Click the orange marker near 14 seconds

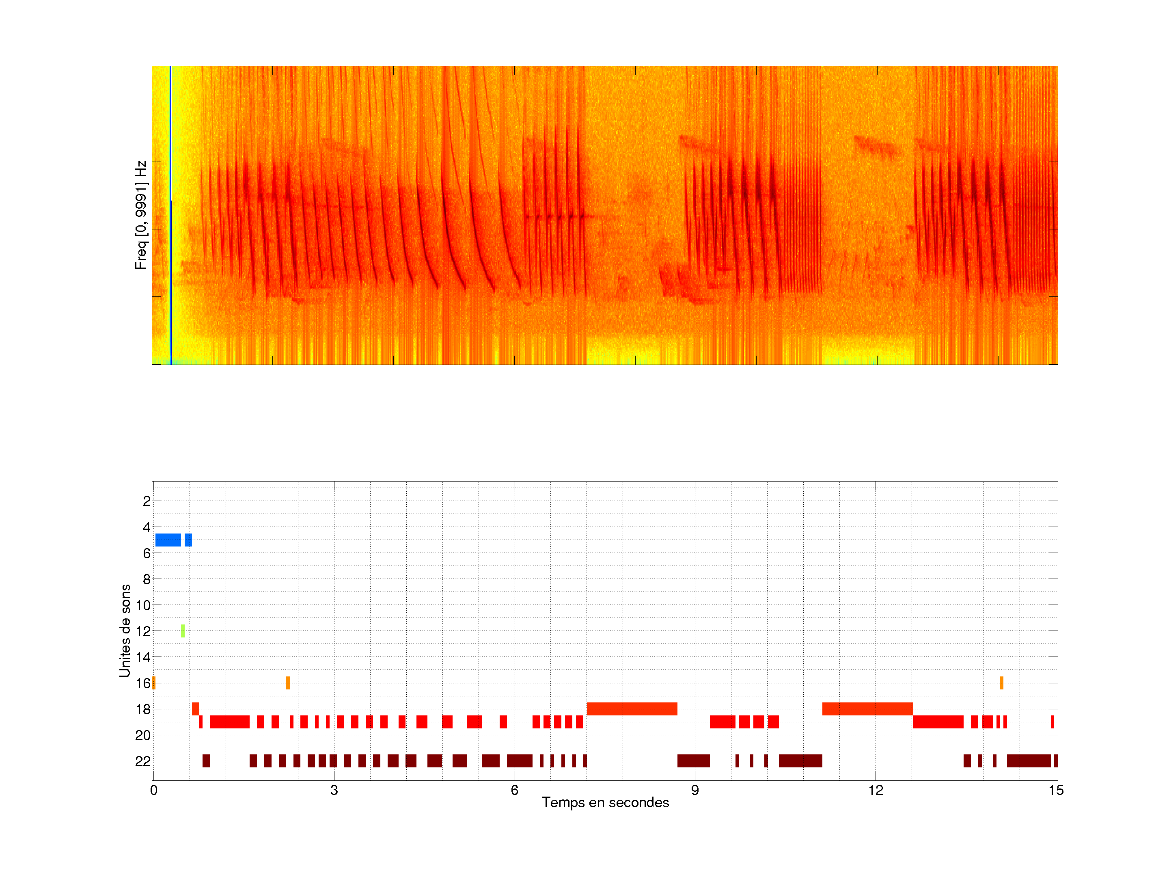tap(1001, 683)
